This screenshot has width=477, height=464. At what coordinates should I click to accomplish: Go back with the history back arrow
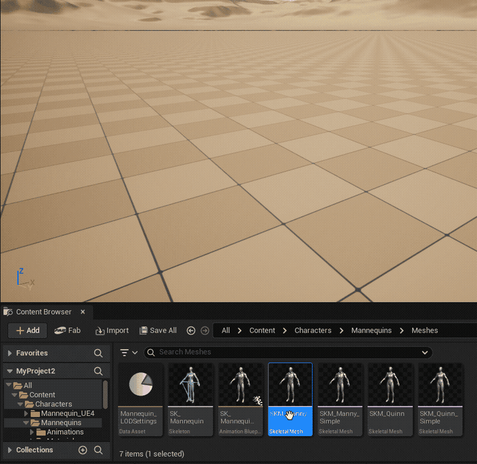point(191,331)
